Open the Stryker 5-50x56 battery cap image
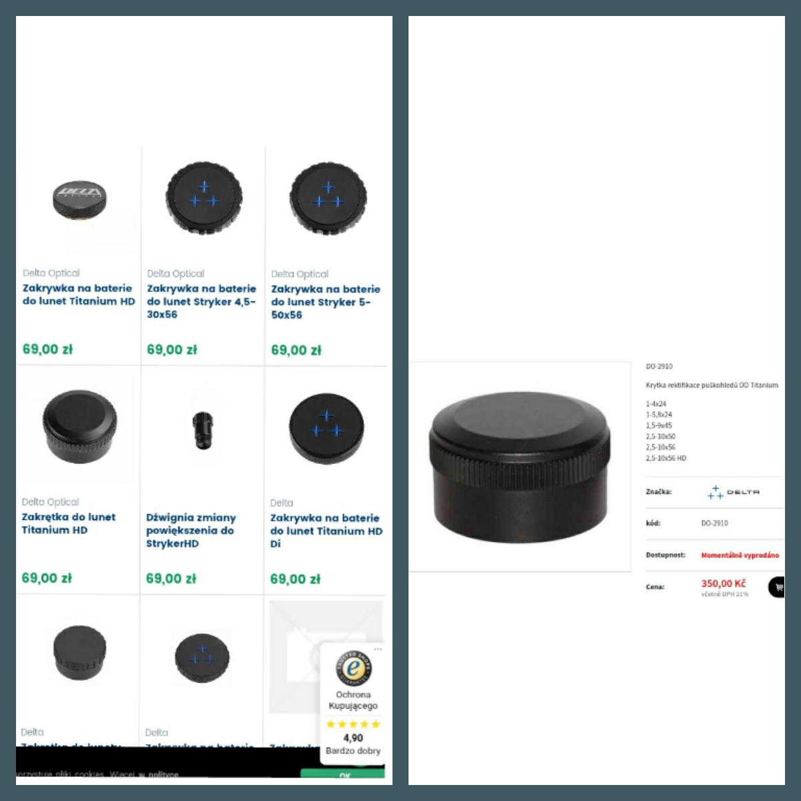This screenshot has width=801, height=801. point(328,199)
